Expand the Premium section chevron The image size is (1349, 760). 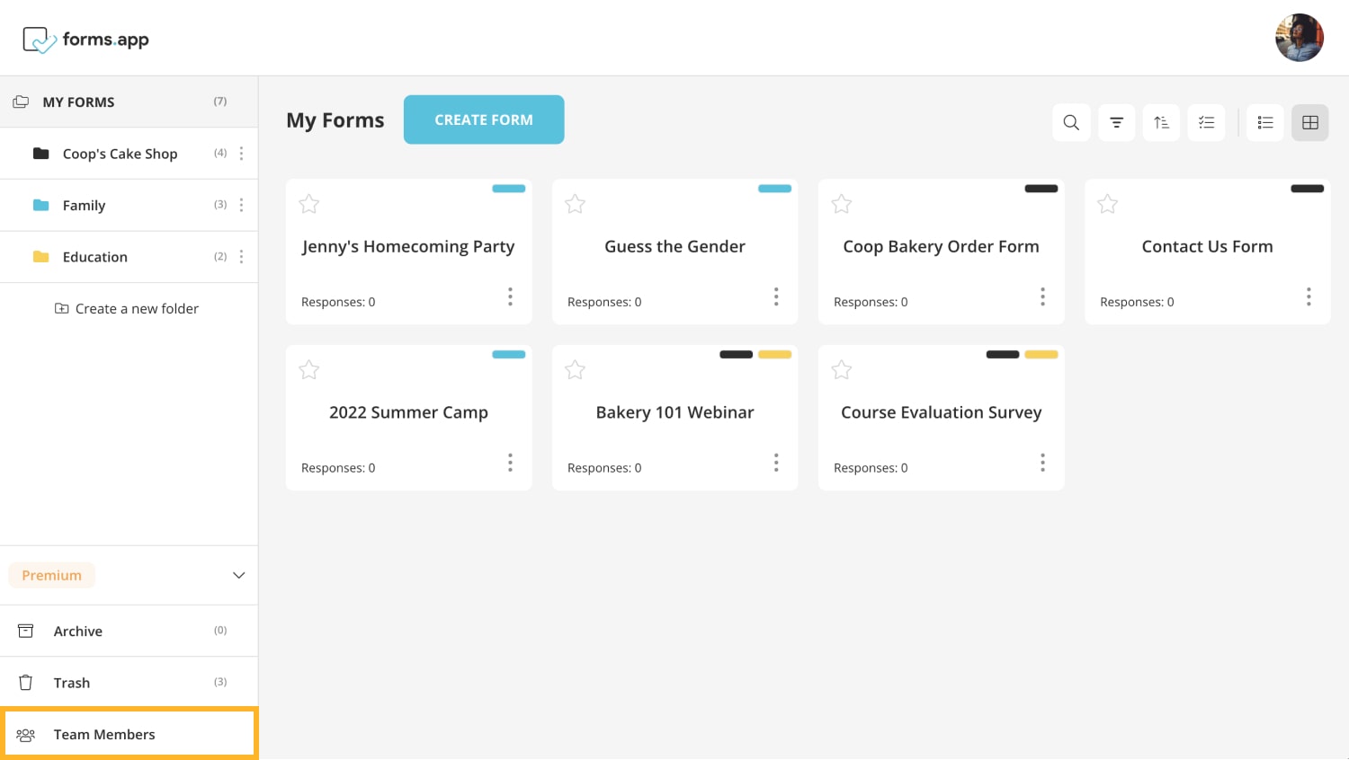238,575
